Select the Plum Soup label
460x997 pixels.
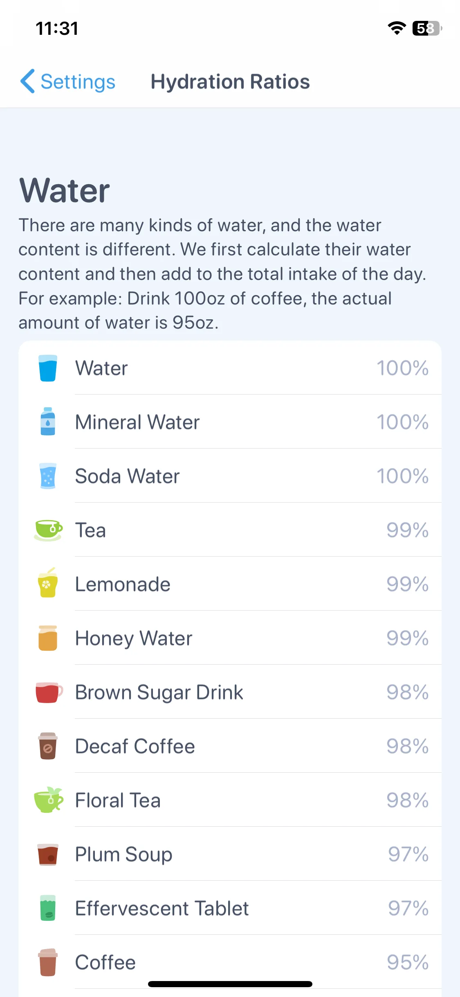click(x=124, y=855)
